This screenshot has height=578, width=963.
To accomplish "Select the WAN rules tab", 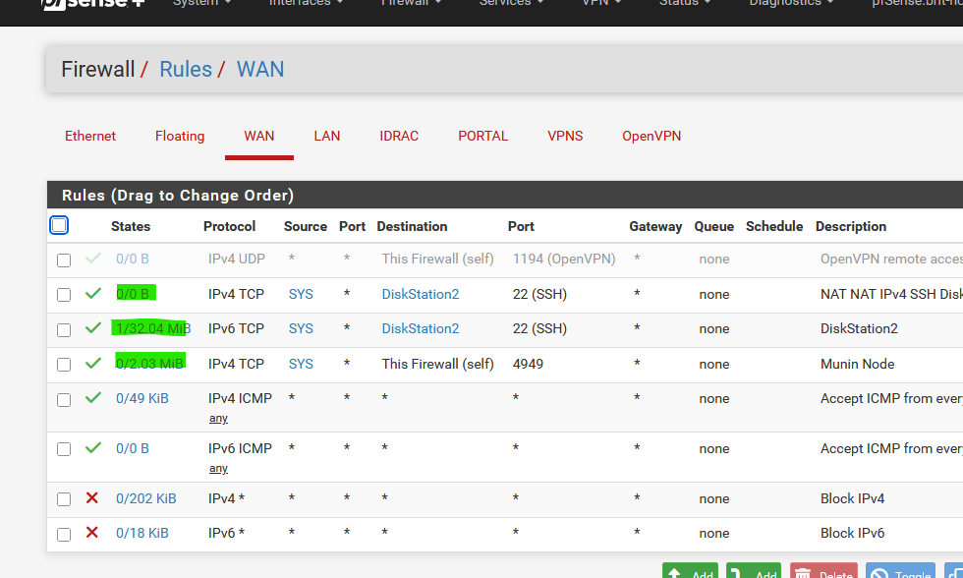I will pyautogui.click(x=259, y=136).
